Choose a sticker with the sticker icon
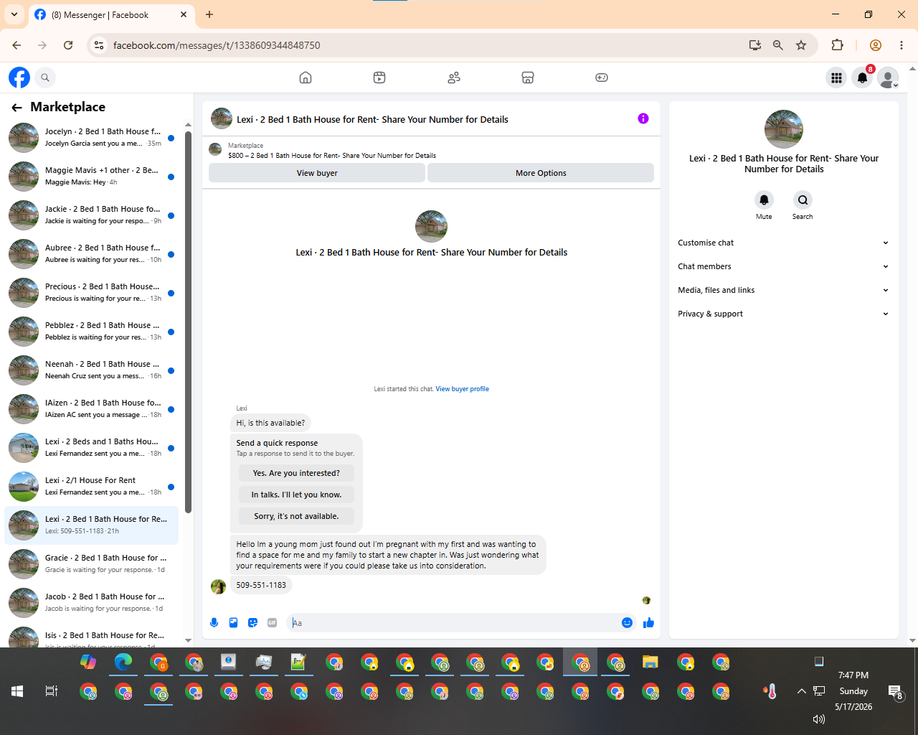This screenshot has width=918, height=735. click(x=252, y=623)
